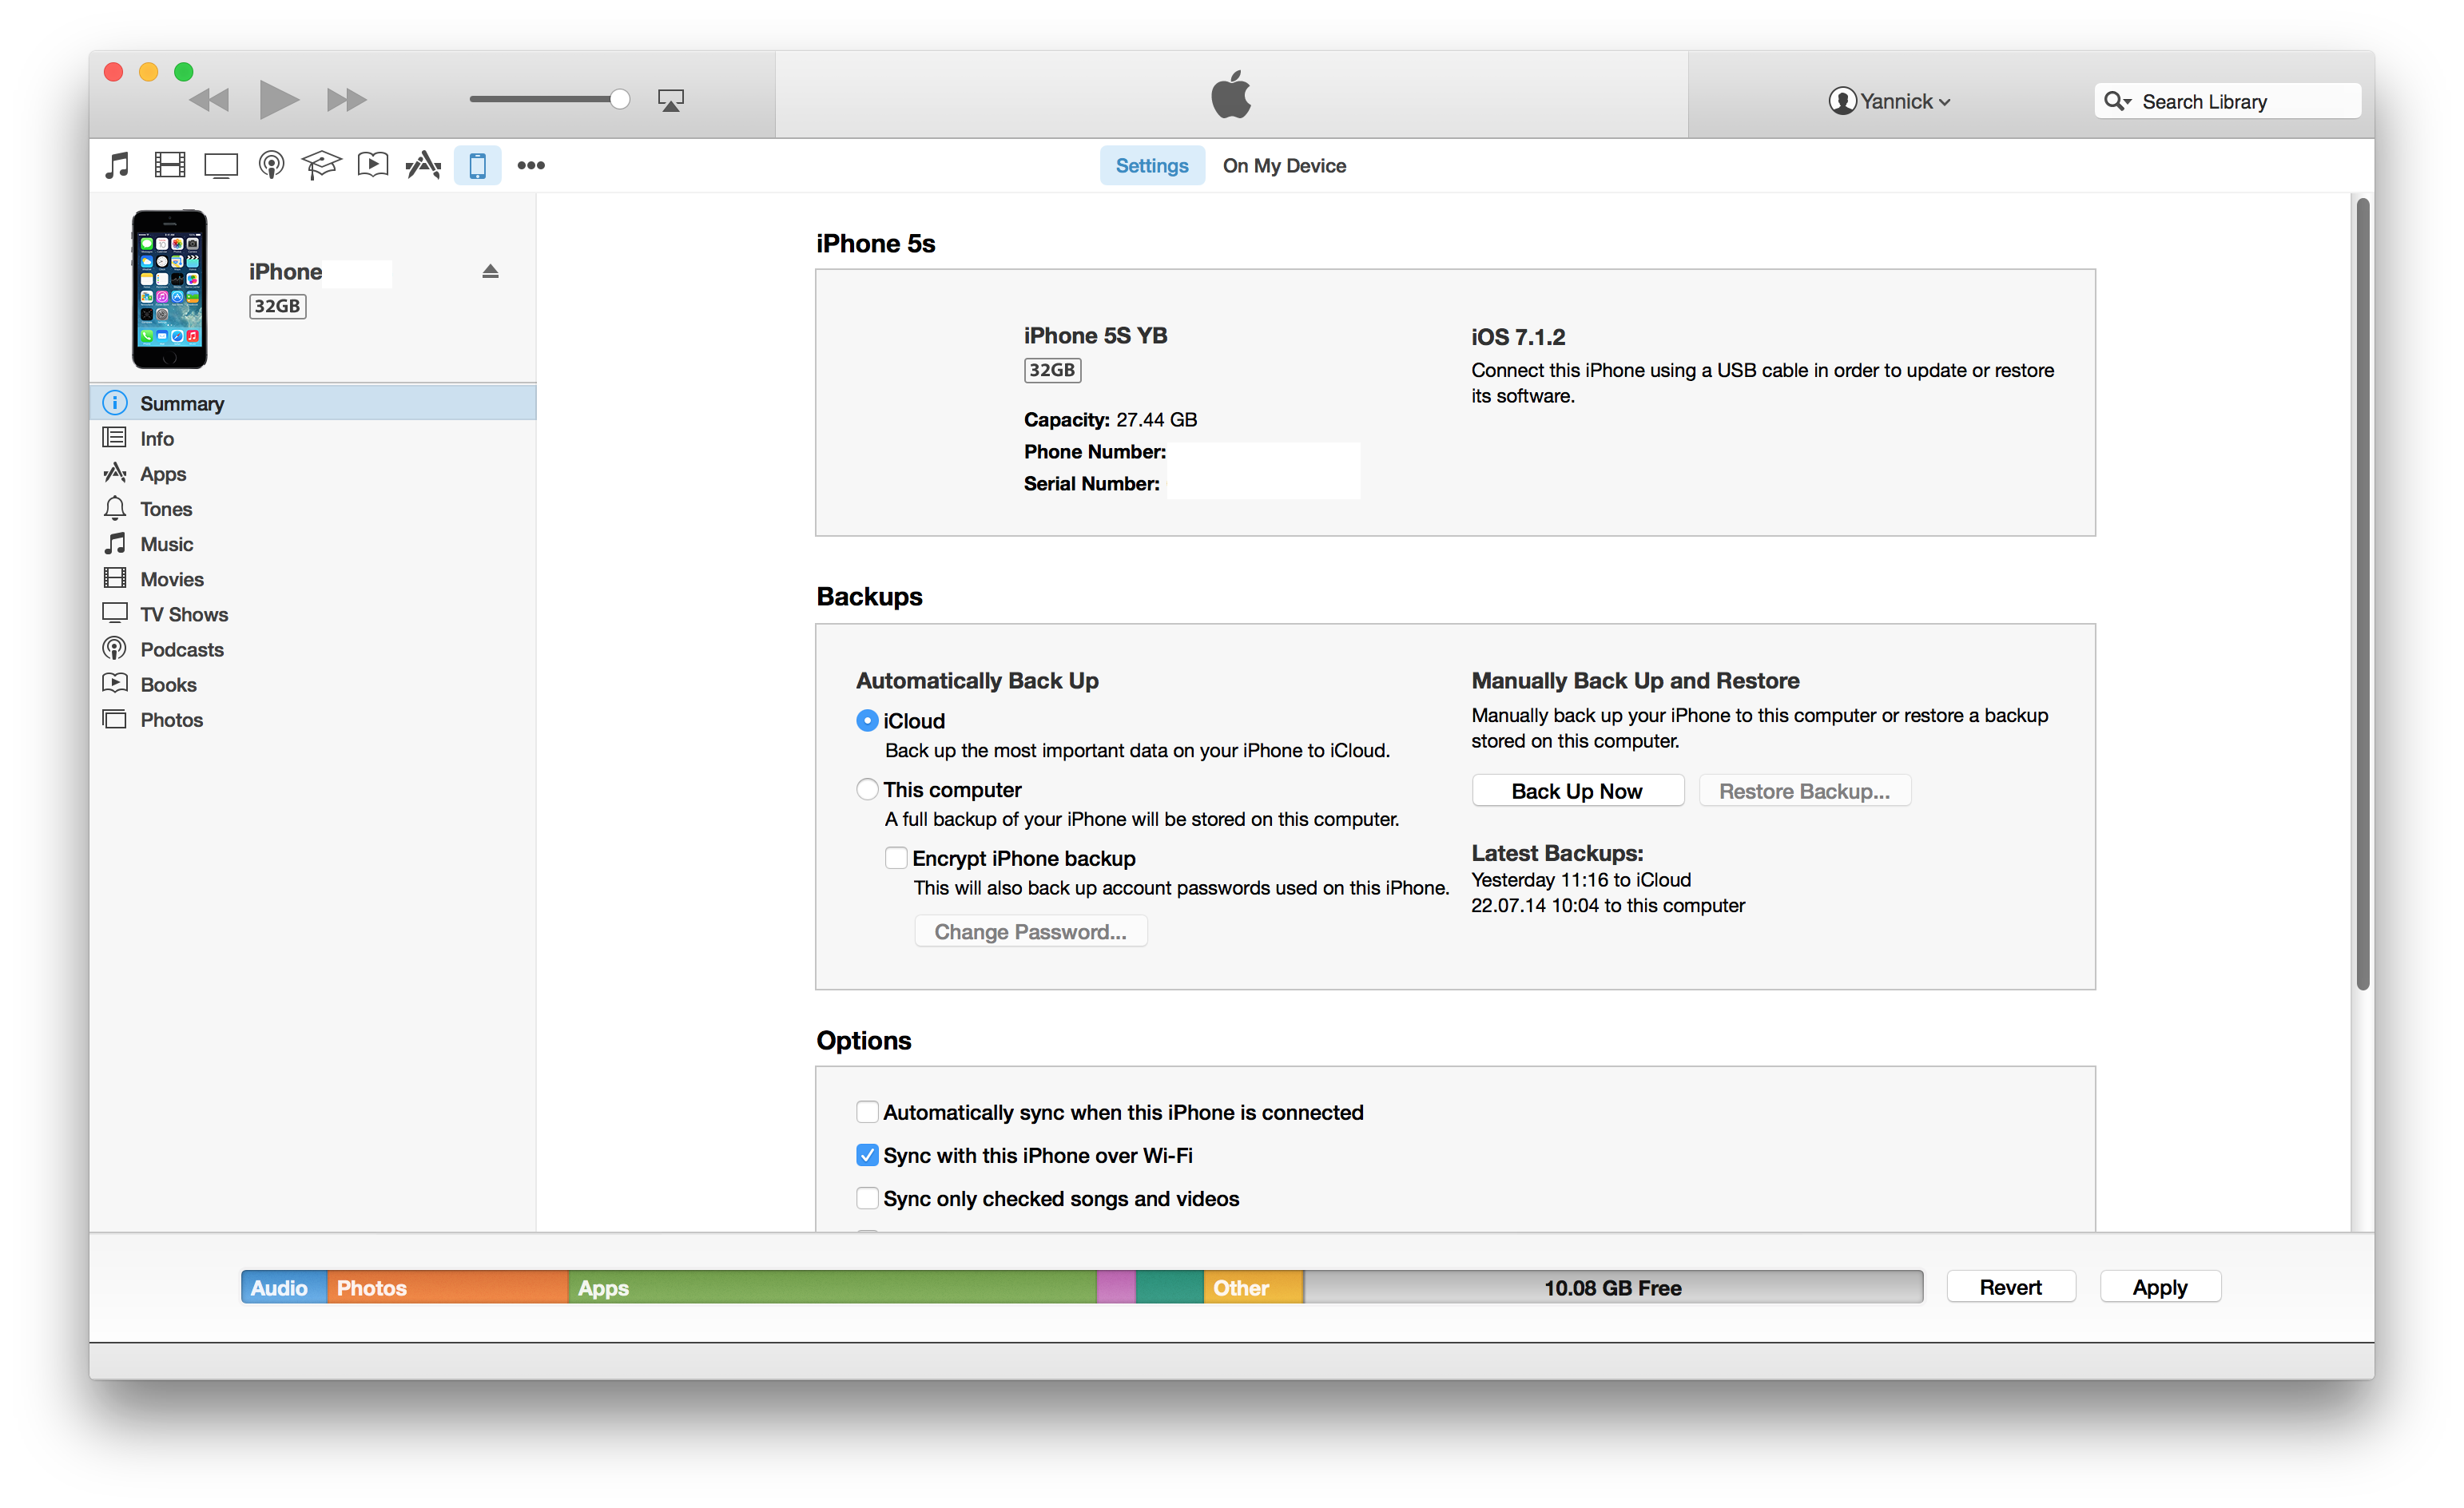Click the 22.07.14 10:04 to this computer entry
The height and width of the screenshot is (1508, 2464).
(x=1608, y=905)
